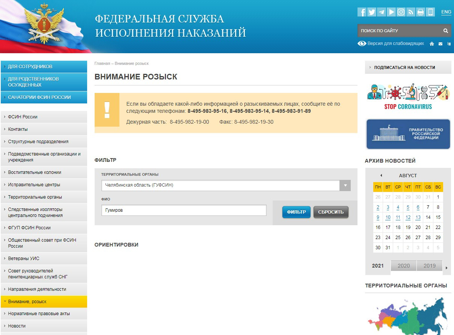This screenshot has width=454, height=335.
Task: Select August 13 in calendar
Action: [418, 217]
